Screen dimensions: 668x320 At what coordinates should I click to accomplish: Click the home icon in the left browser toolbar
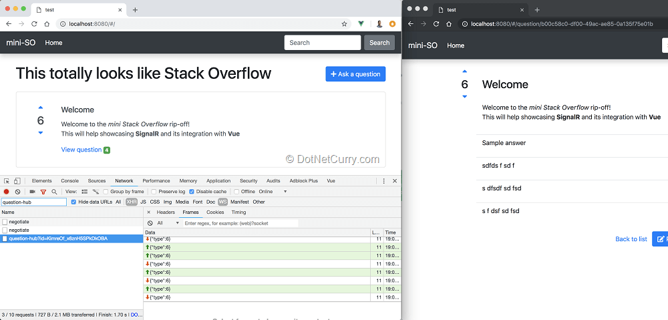(47, 24)
